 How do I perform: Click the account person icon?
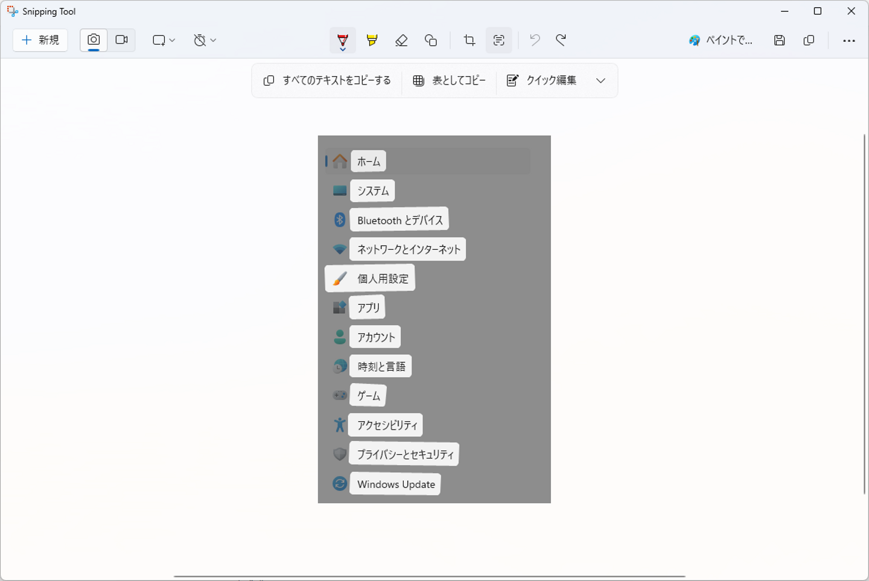tap(340, 337)
